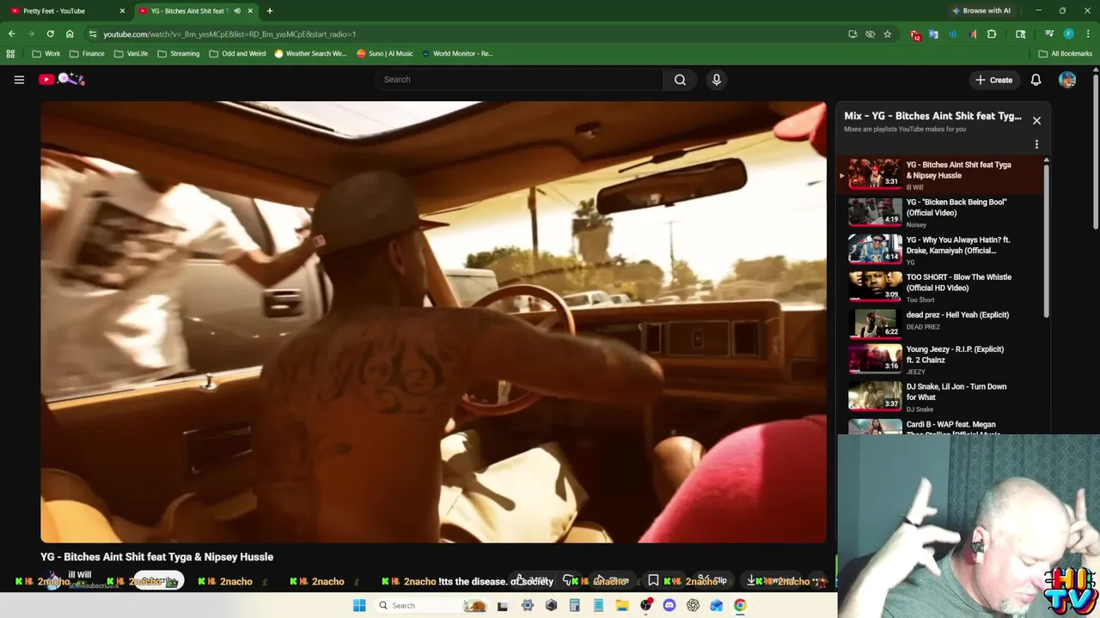This screenshot has height=618, width=1100.
Task: Open World Monitor bookmark
Action: (457, 53)
